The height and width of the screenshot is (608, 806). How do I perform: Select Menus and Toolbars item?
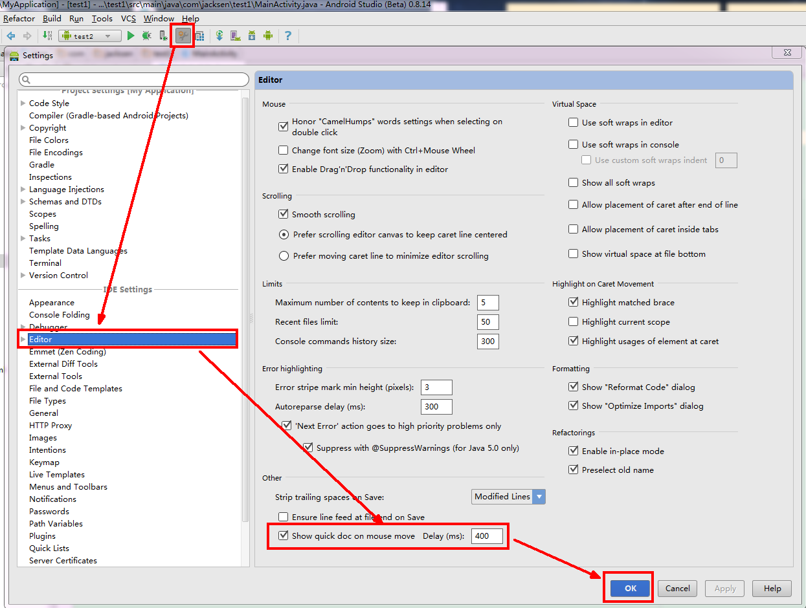[x=68, y=486]
